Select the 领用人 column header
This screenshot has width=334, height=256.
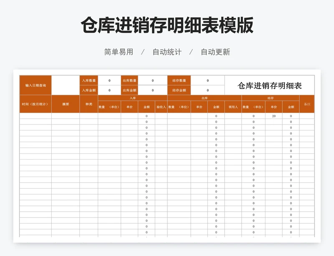pyautogui.click(x=233, y=107)
